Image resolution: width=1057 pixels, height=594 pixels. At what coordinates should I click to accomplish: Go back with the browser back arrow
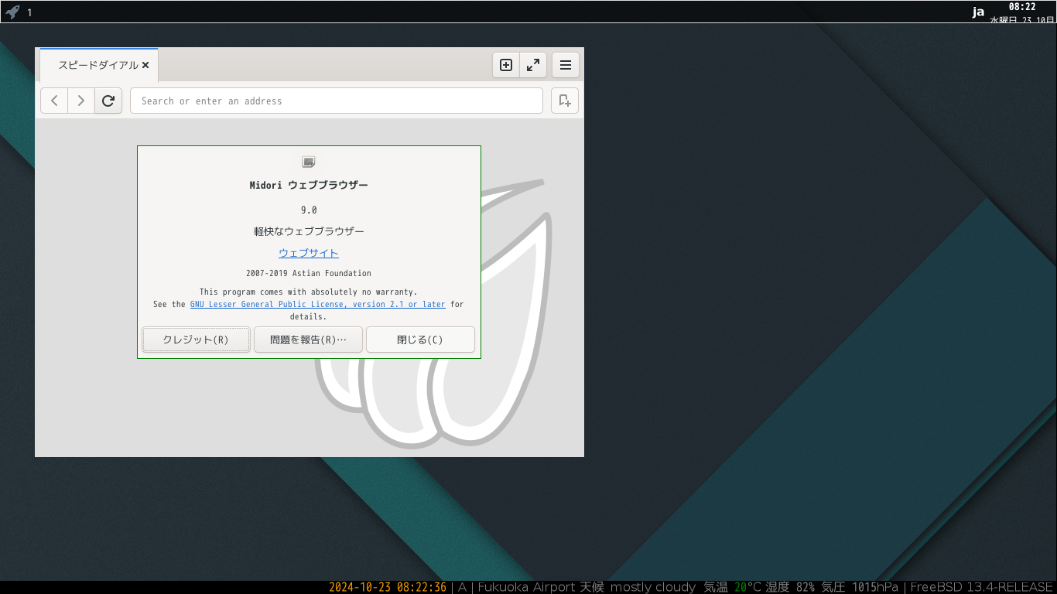(x=54, y=101)
